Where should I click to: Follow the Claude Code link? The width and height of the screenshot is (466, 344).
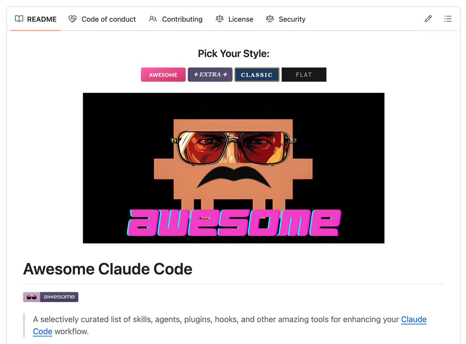414,320
